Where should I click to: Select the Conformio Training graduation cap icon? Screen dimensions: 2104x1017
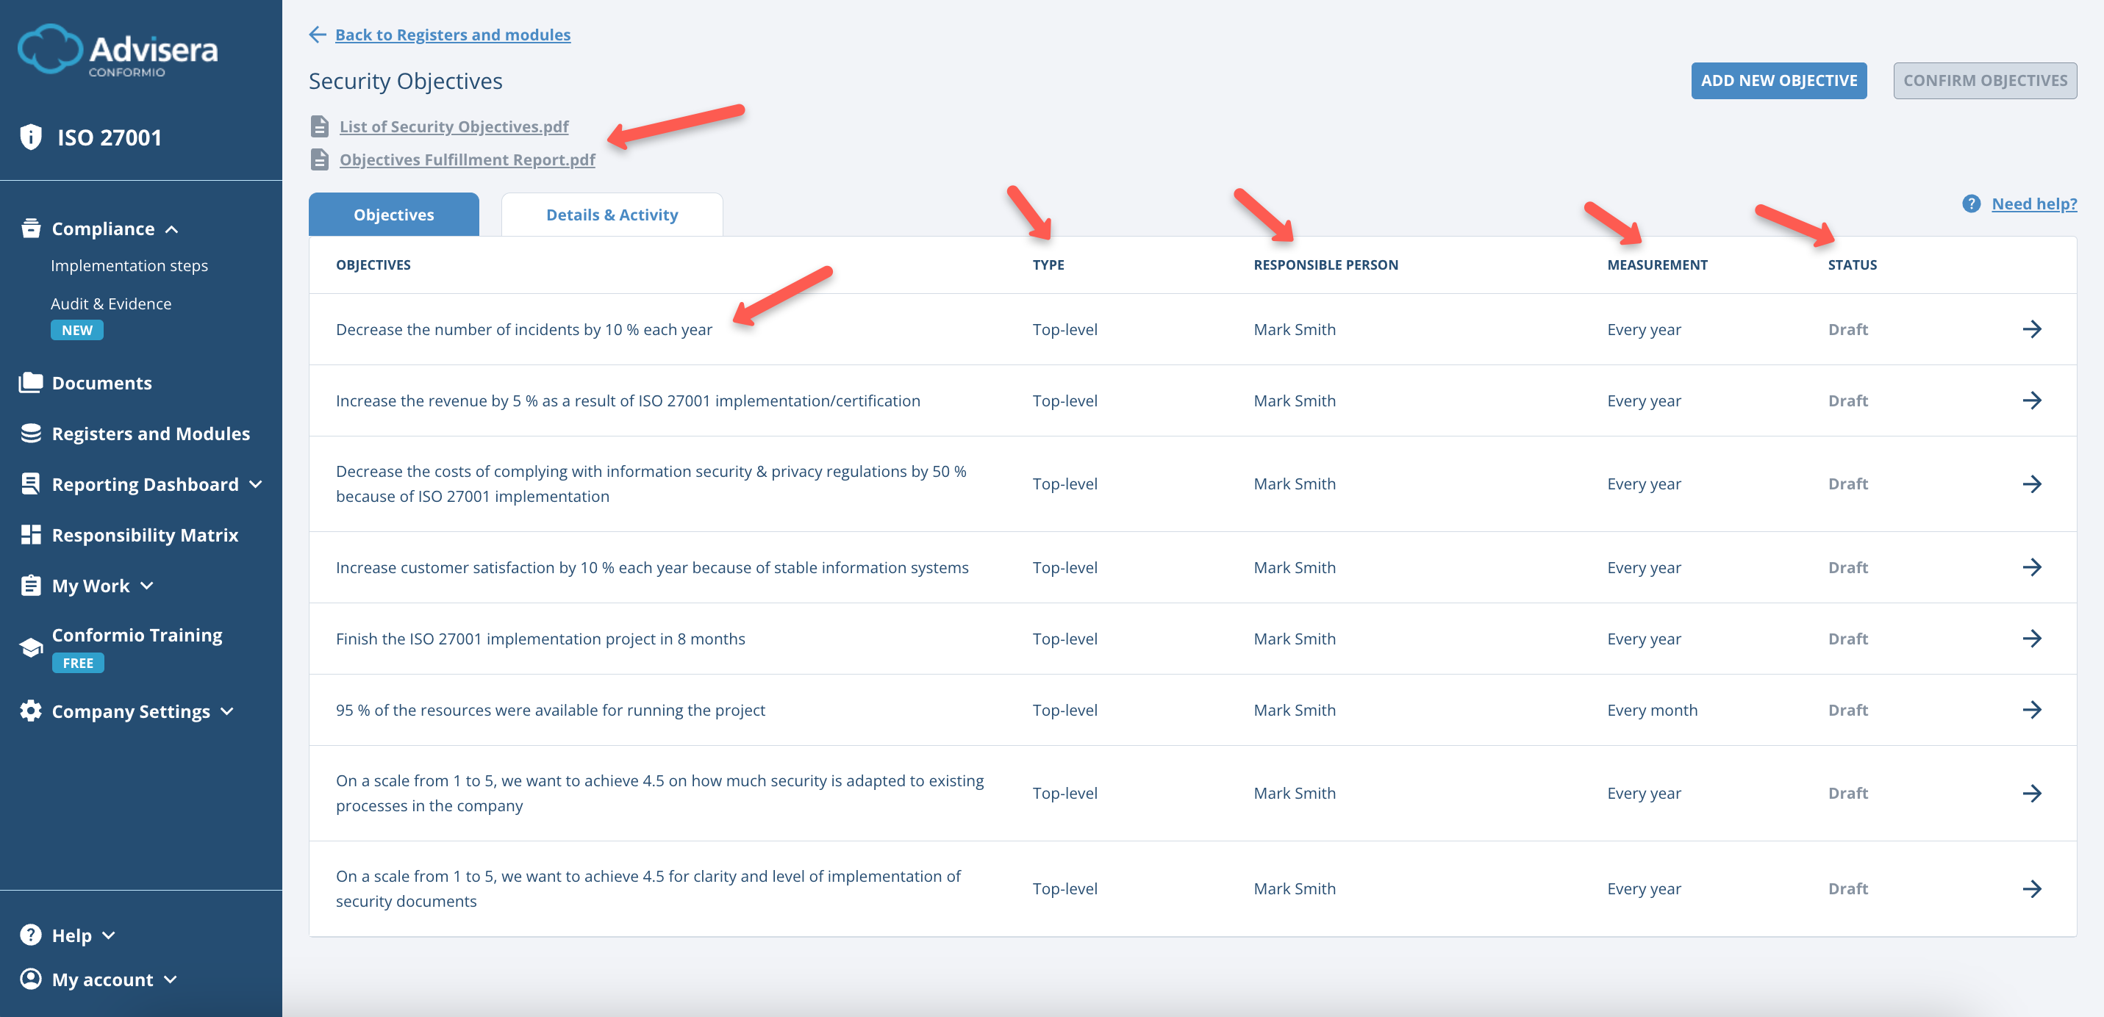30,646
